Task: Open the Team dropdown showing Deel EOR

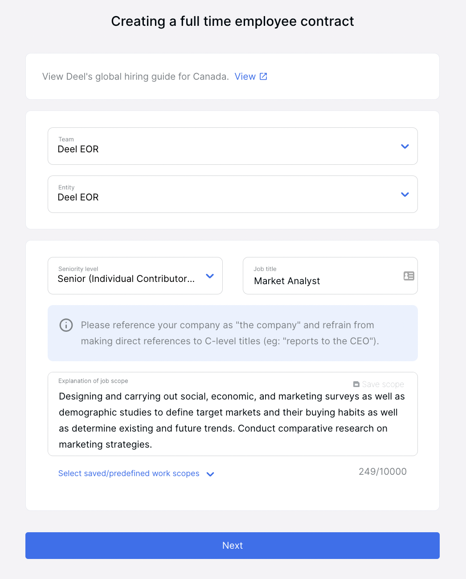Action: pyautogui.click(x=233, y=146)
